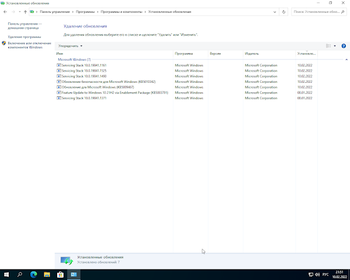Click shield icon beside Windows components link
350x280 pixels.
pyautogui.click(x=4, y=43)
